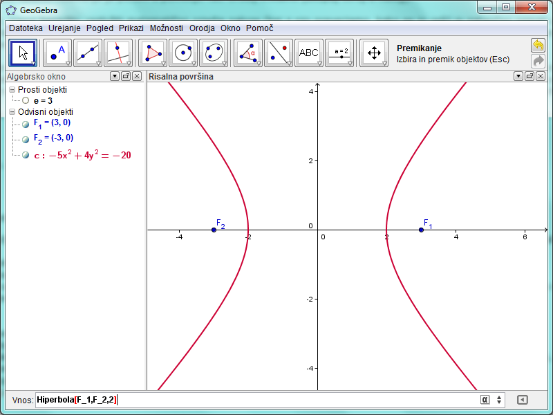Select the Circle with center tool
The height and width of the screenshot is (415, 553).
[x=183, y=53]
